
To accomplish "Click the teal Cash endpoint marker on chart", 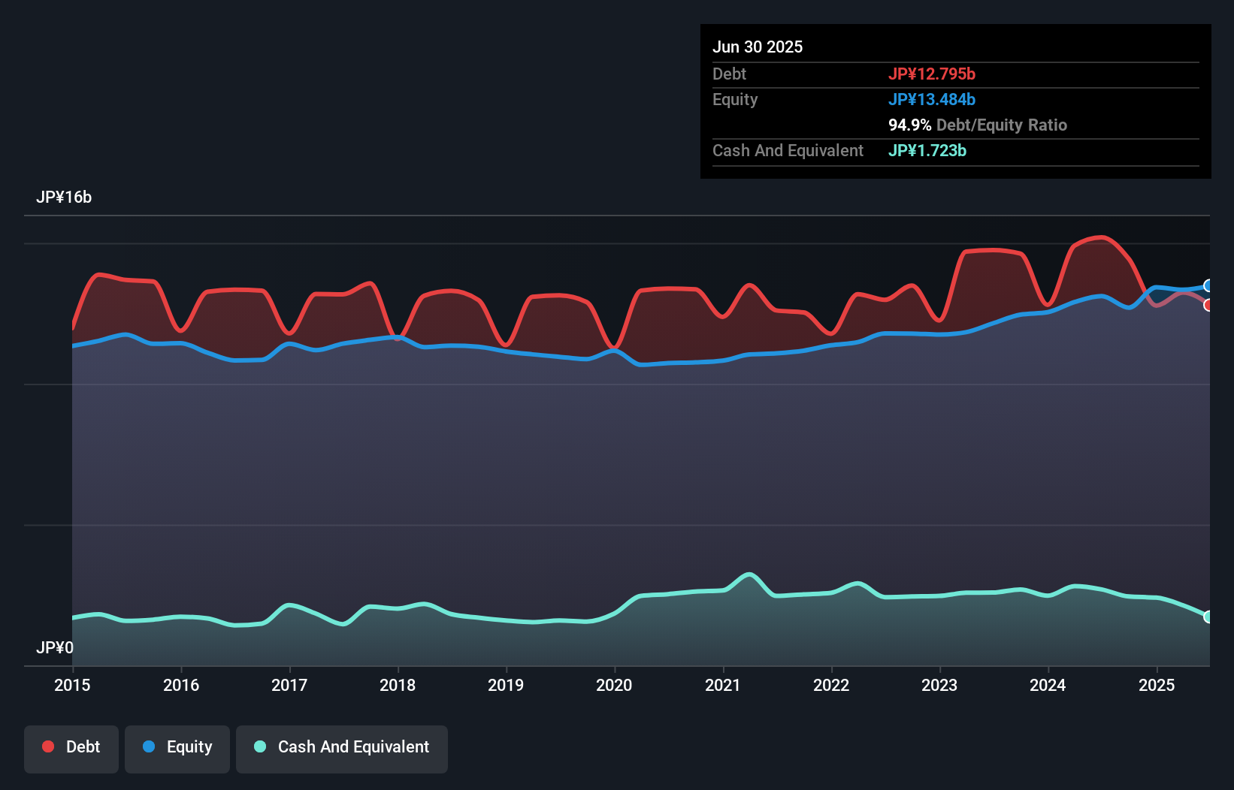I will click(1207, 617).
